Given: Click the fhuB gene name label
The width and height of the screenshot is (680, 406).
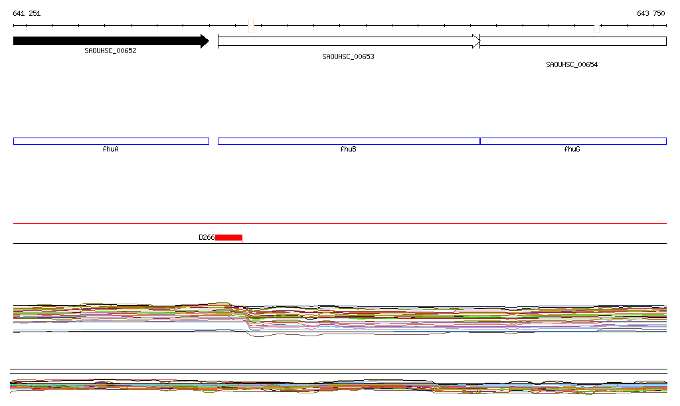Looking at the screenshot, I should click(348, 150).
